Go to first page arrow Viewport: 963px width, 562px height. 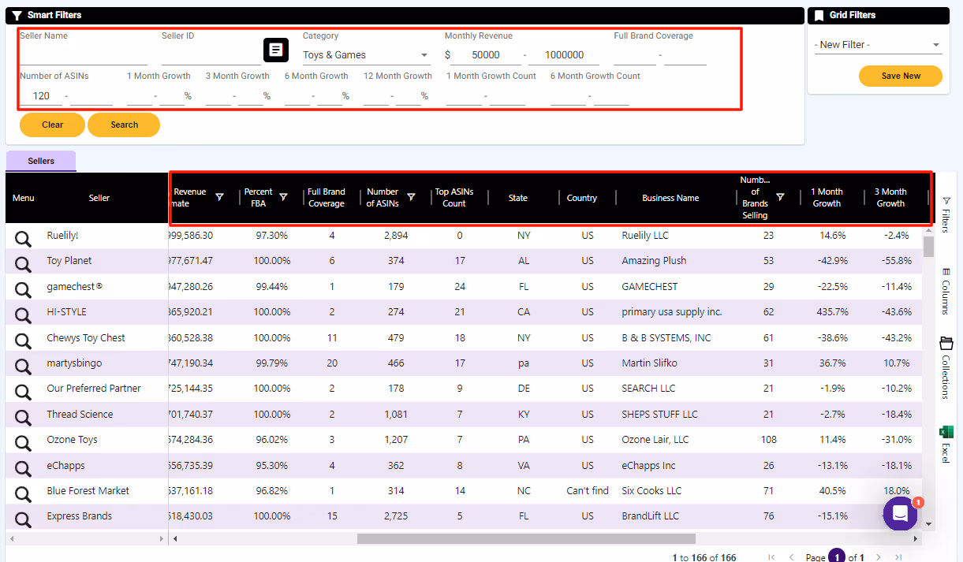(x=771, y=557)
